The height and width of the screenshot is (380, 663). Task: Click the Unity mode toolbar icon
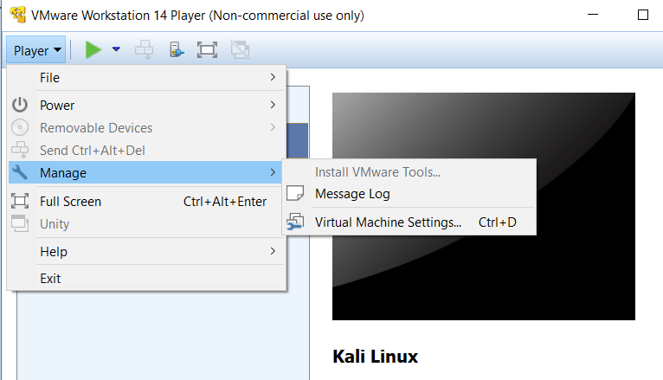240,50
